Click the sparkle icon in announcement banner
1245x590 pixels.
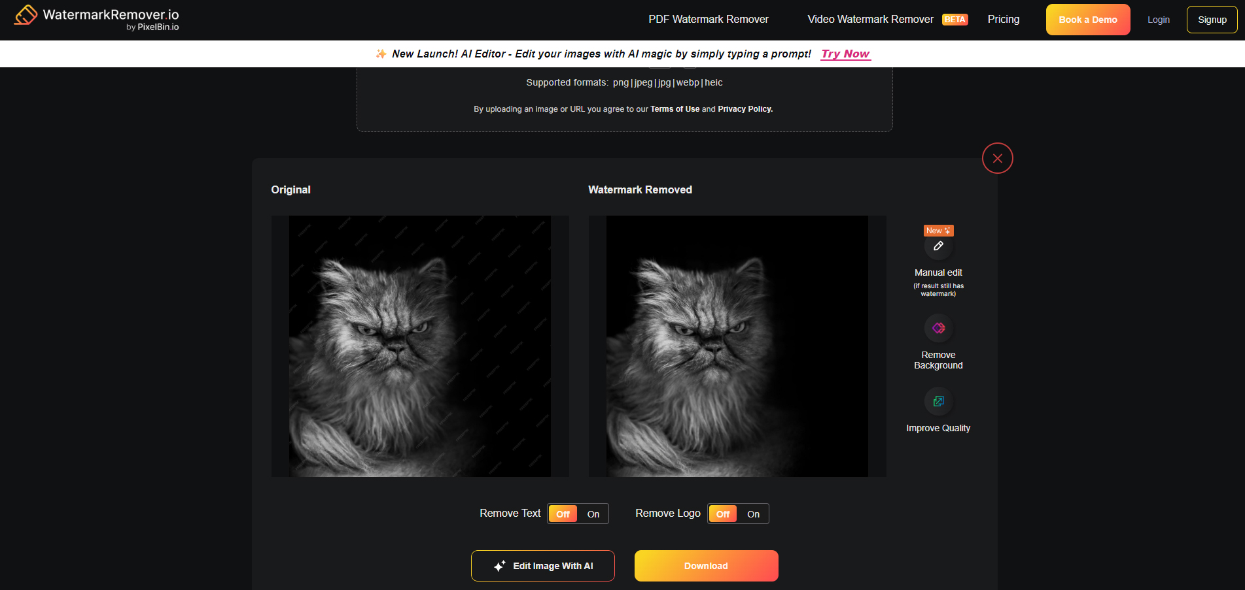(381, 54)
